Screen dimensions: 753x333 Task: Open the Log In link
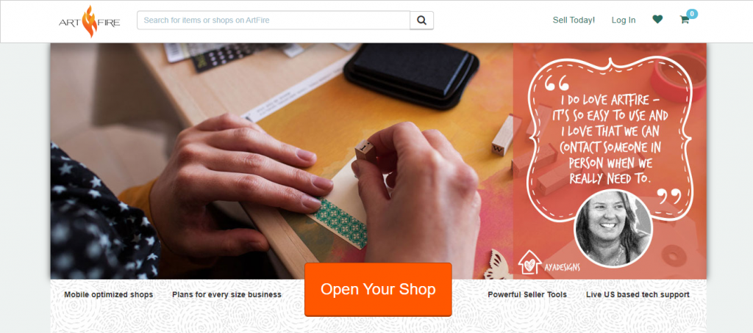[624, 20]
